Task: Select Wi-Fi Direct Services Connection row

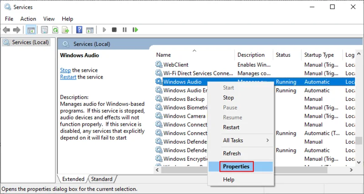Action: (x=255, y=73)
